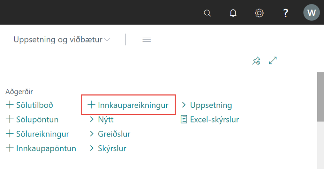Click the unpin page icon
324x169 pixels.
[x=256, y=61]
